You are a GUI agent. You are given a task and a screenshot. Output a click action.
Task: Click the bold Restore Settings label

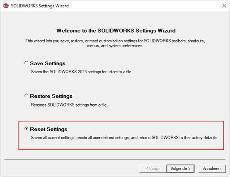click(x=51, y=96)
